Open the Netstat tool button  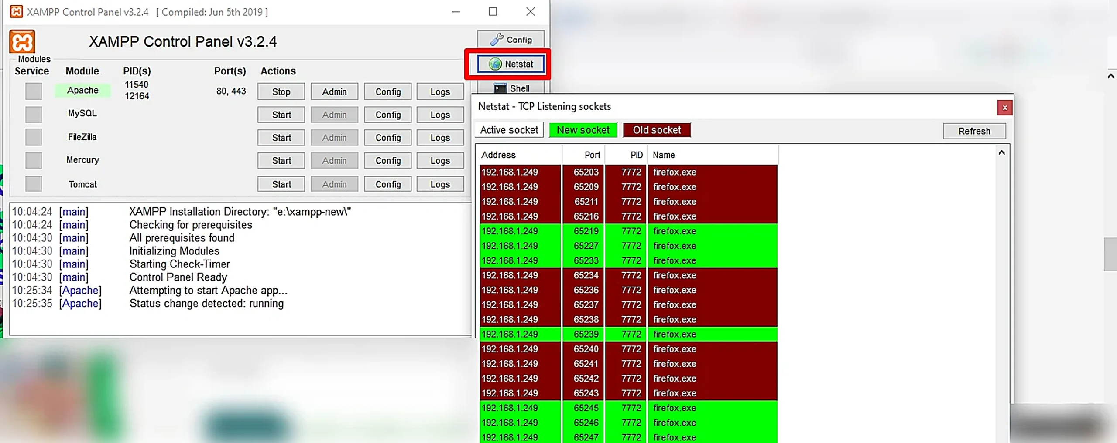511,64
